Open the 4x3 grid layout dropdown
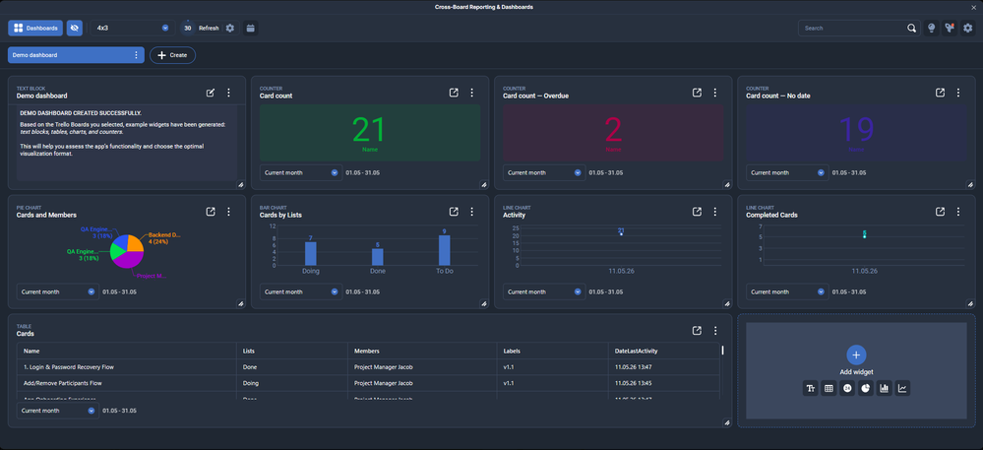The image size is (983, 450). [x=133, y=28]
